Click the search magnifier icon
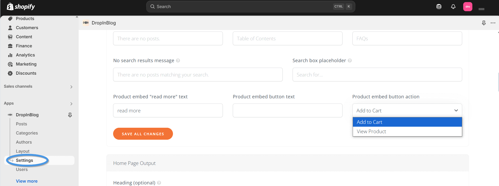Viewport: 499px width, 186px height. 153,7
